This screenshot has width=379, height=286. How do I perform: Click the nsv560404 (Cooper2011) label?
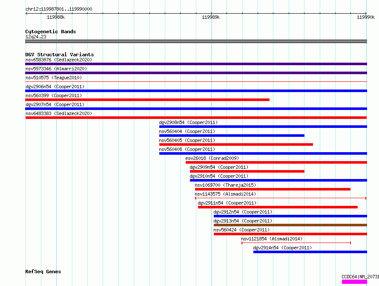click(187, 131)
